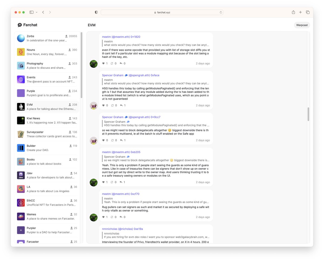The width and height of the screenshot is (324, 261).
Task: Click the Memes channel avatar
Action: [x=21, y=216]
